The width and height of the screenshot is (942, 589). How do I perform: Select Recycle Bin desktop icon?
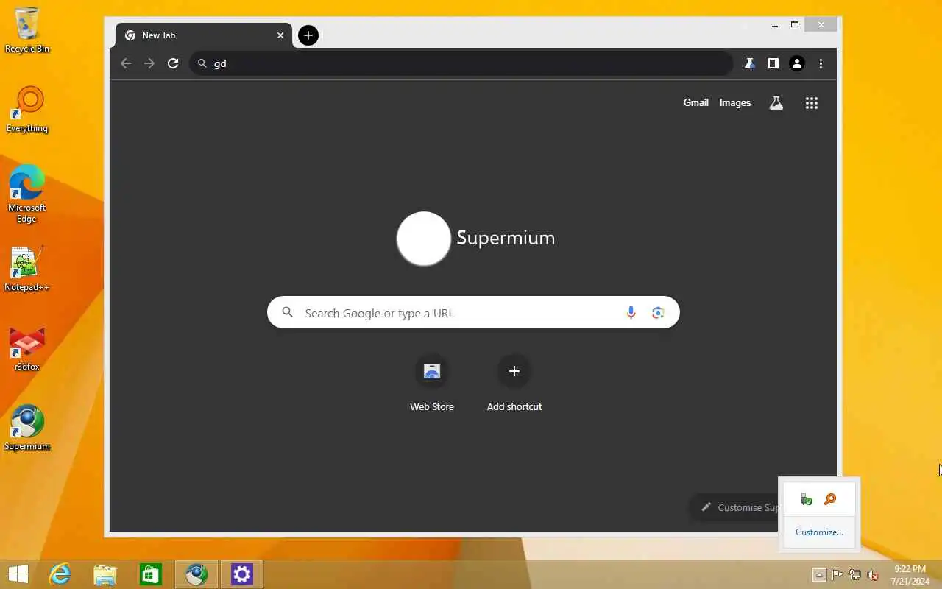27,30
